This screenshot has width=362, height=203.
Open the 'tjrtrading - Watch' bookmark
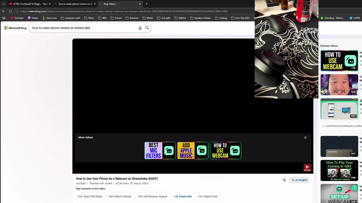point(332,18)
